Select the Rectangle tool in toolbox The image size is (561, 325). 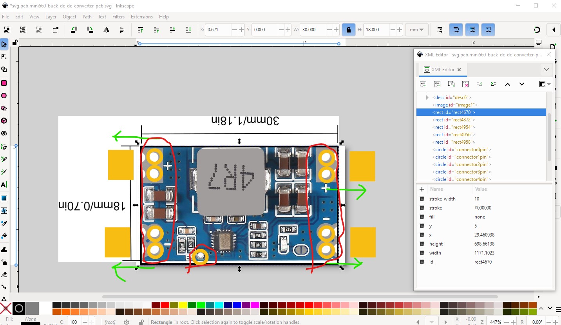pyautogui.click(x=4, y=83)
